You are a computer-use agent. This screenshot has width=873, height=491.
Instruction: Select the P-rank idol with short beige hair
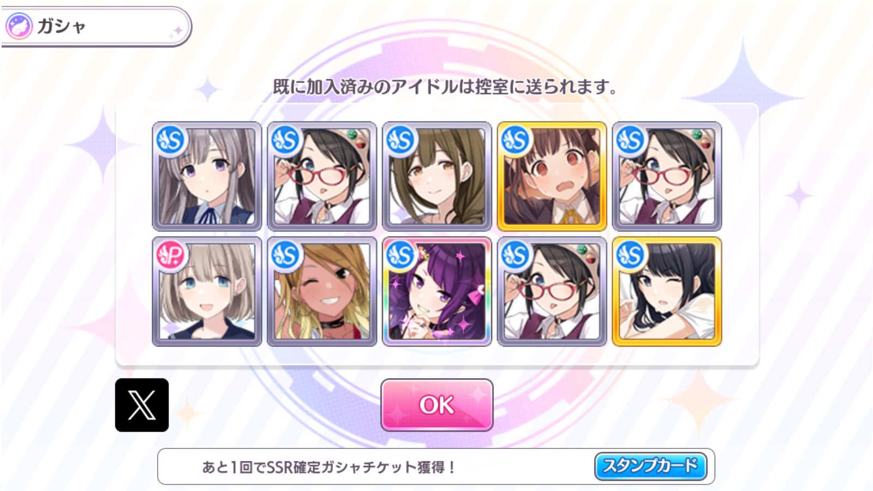tap(207, 291)
